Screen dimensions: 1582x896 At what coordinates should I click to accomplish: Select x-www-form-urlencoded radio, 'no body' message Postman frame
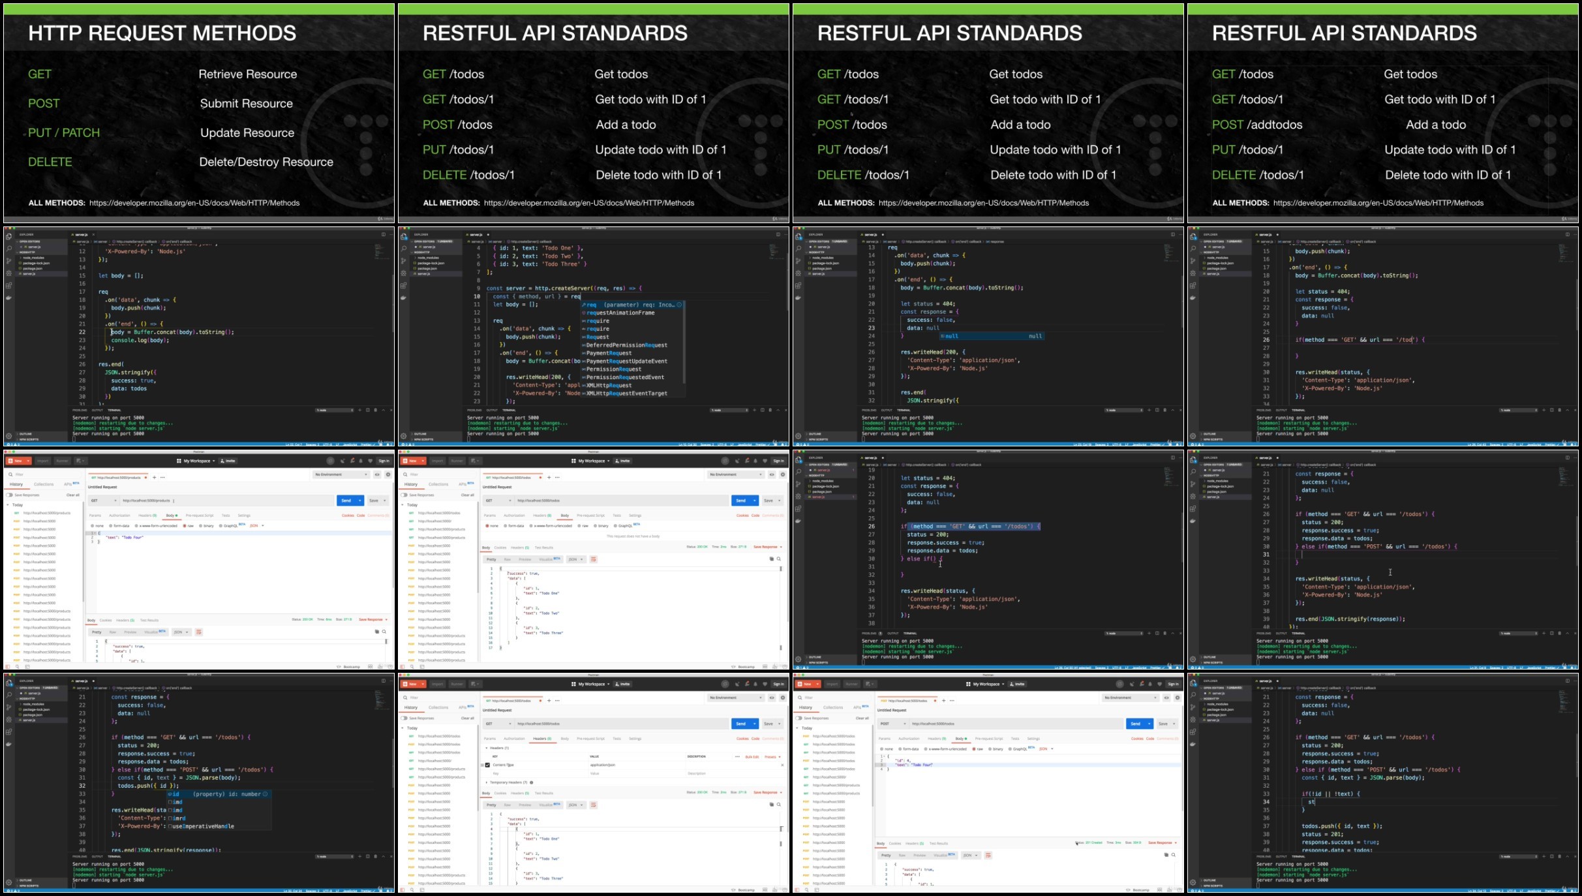coord(530,526)
